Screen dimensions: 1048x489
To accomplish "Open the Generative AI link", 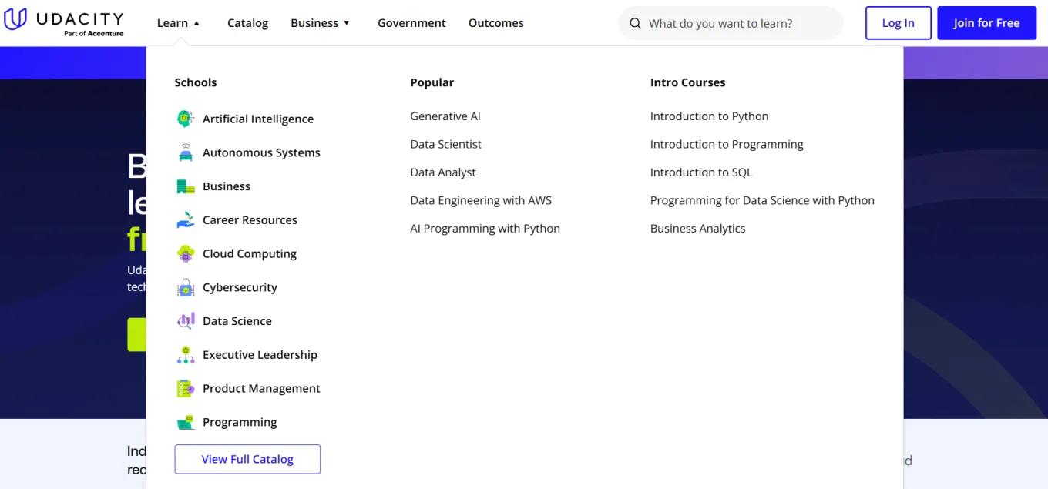I will (x=445, y=116).
